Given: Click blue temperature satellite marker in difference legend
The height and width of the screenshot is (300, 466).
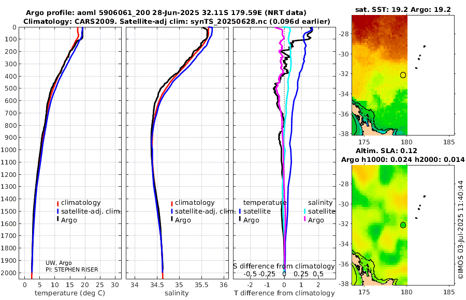Looking at the screenshot, I should [240, 212].
